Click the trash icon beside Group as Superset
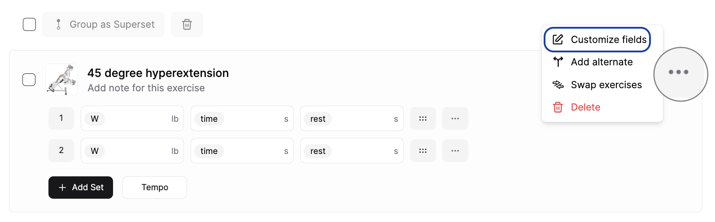This screenshot has height=222, width=715. click(187, 24)
